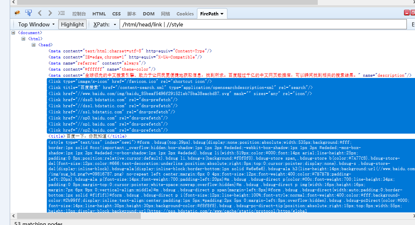This screenshot has width=415, height=225.
Task: Toggle the Highlight button
Action: (x=72, y=24)
